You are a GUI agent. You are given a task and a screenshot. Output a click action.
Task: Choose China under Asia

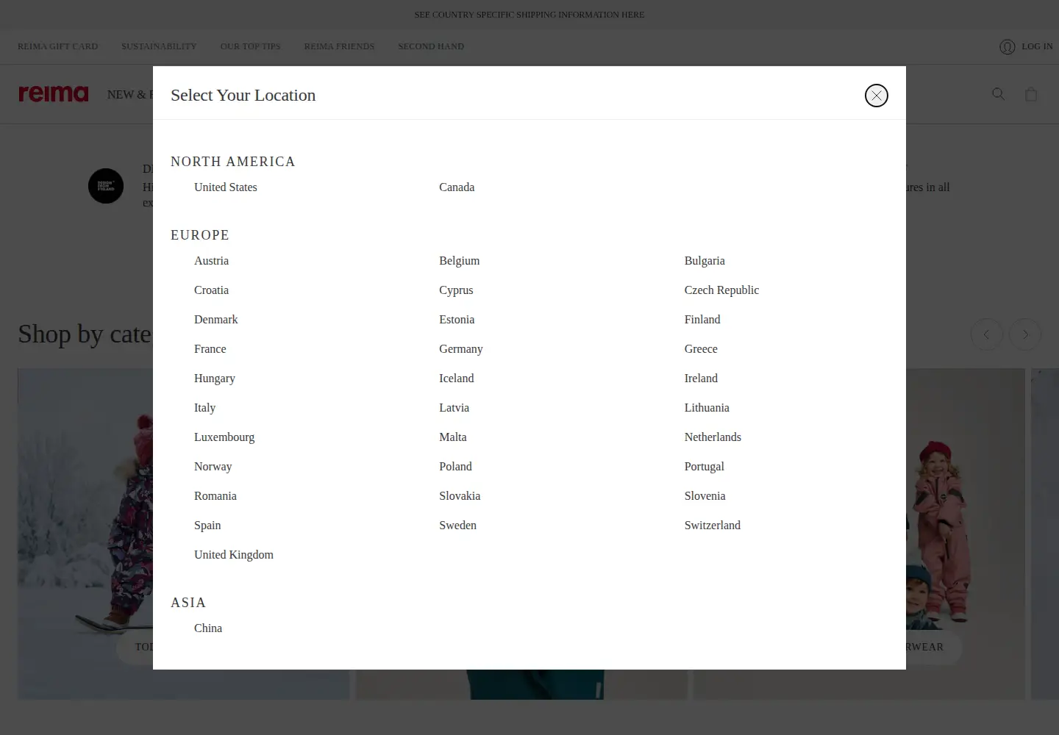click(x=208, y=628)
